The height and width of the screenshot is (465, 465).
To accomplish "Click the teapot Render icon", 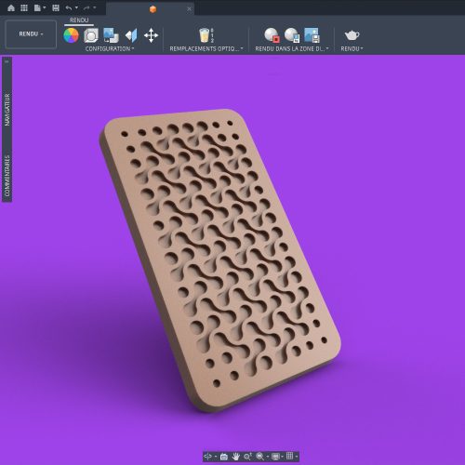I will tap(352, 35).
